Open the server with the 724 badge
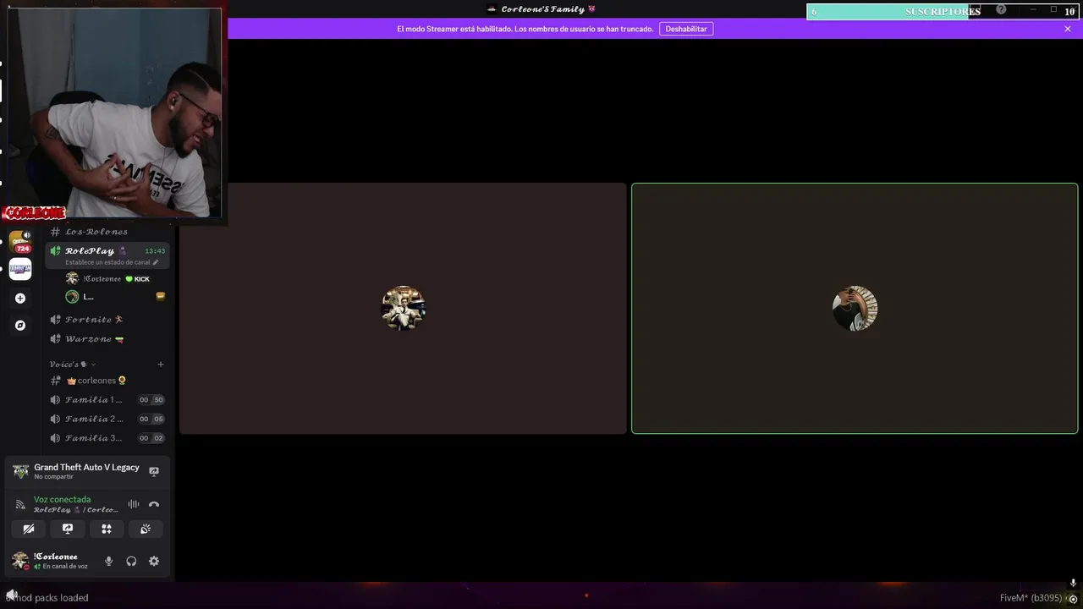The height and width of the screenshot is (609, 1083). click(x=20, y=242)
